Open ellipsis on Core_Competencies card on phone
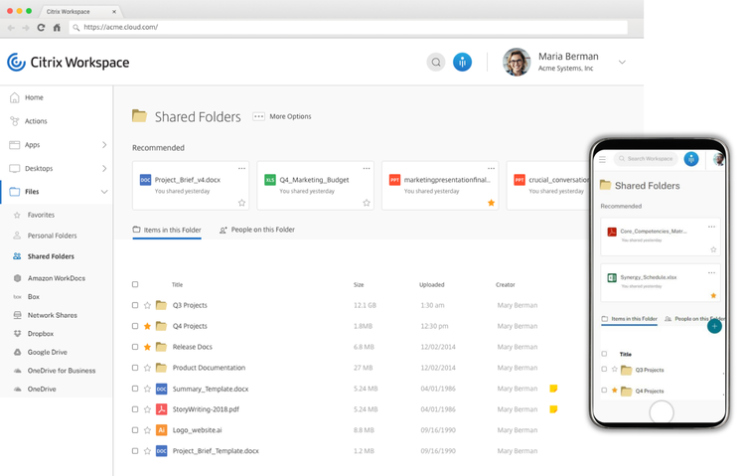The image size is (745, 476). click(711, 227)
